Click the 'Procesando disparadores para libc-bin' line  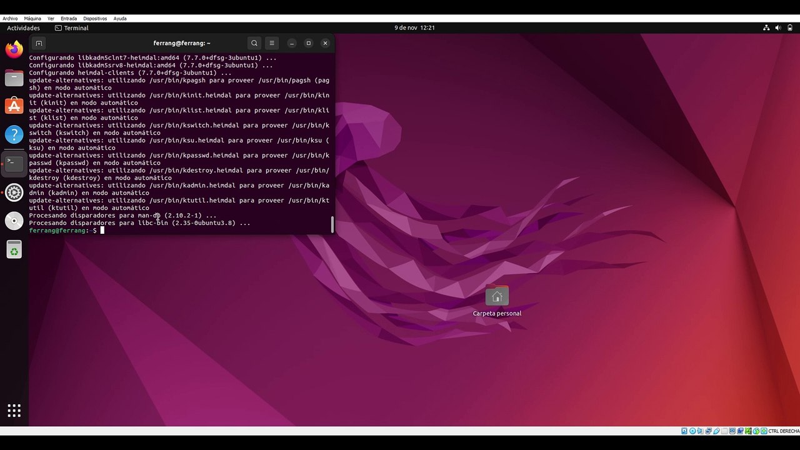139,223
